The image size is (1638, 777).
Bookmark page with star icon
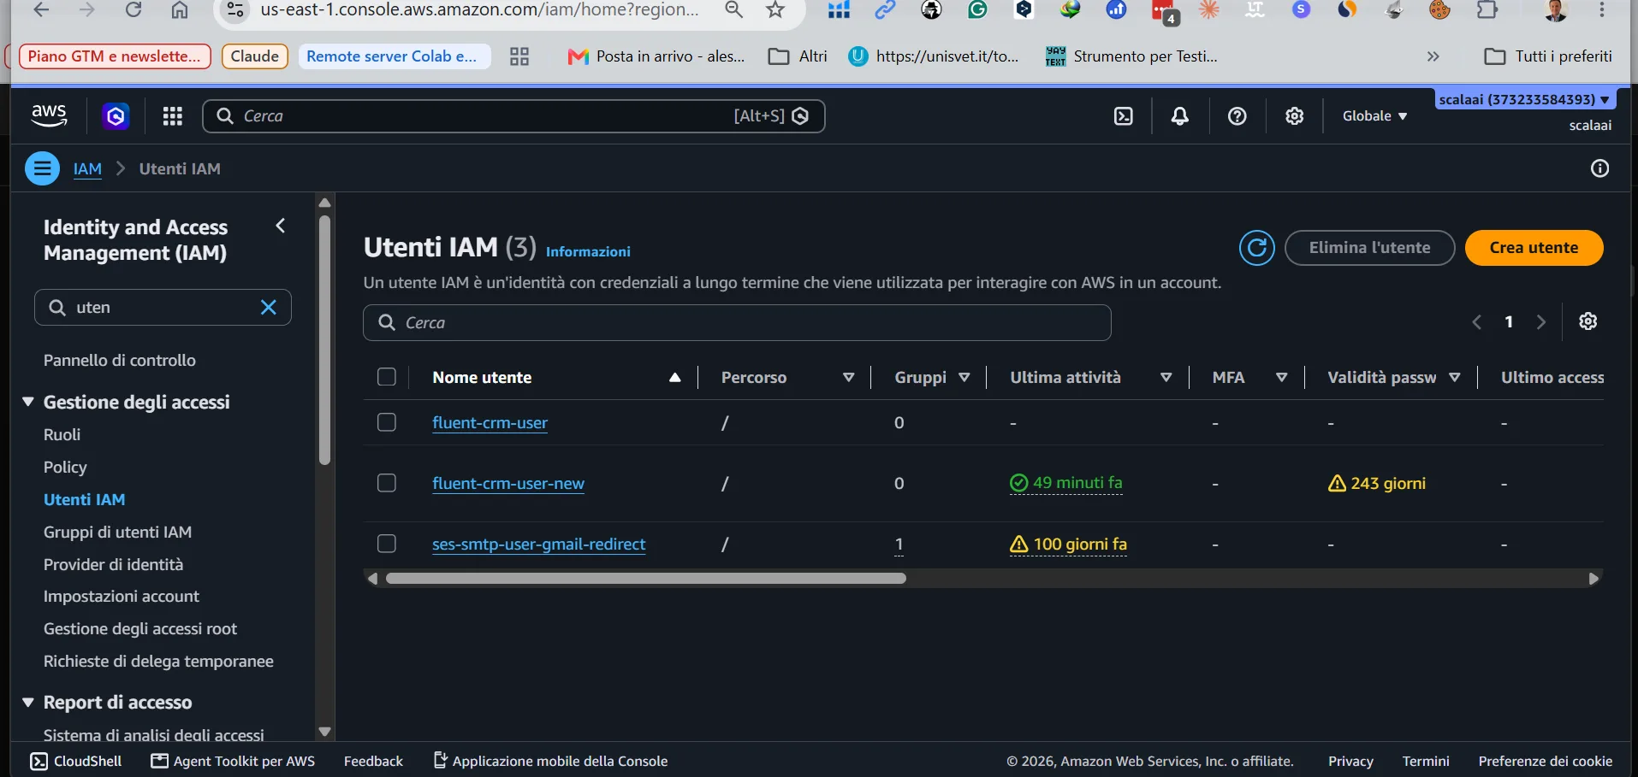point(775,10)
